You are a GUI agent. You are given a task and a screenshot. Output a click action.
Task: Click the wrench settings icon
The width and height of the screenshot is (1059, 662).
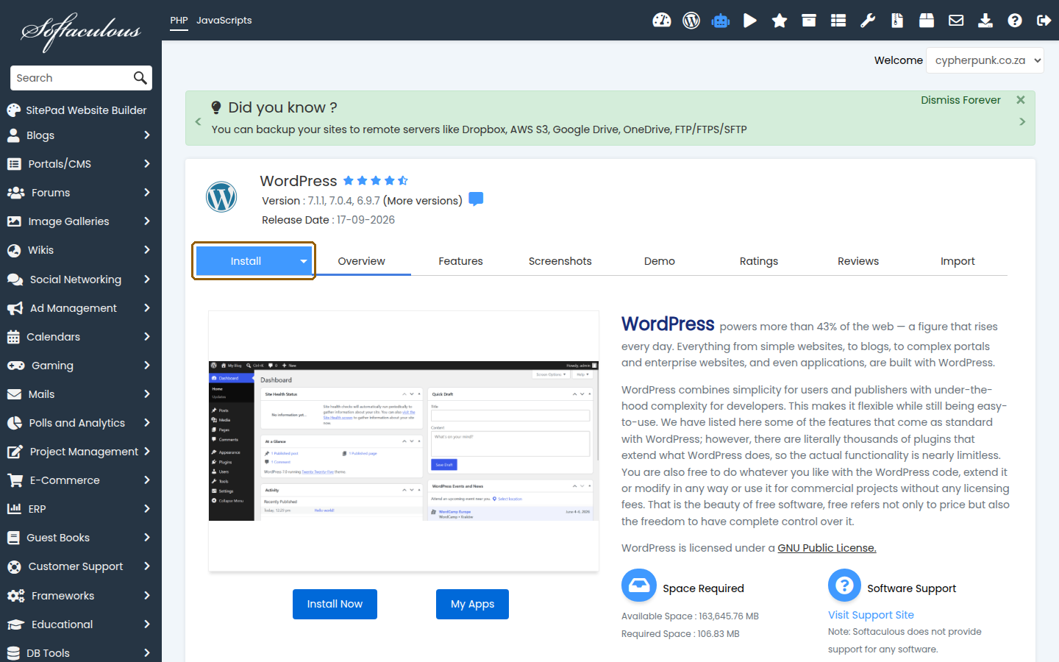(x=868, y=21)
